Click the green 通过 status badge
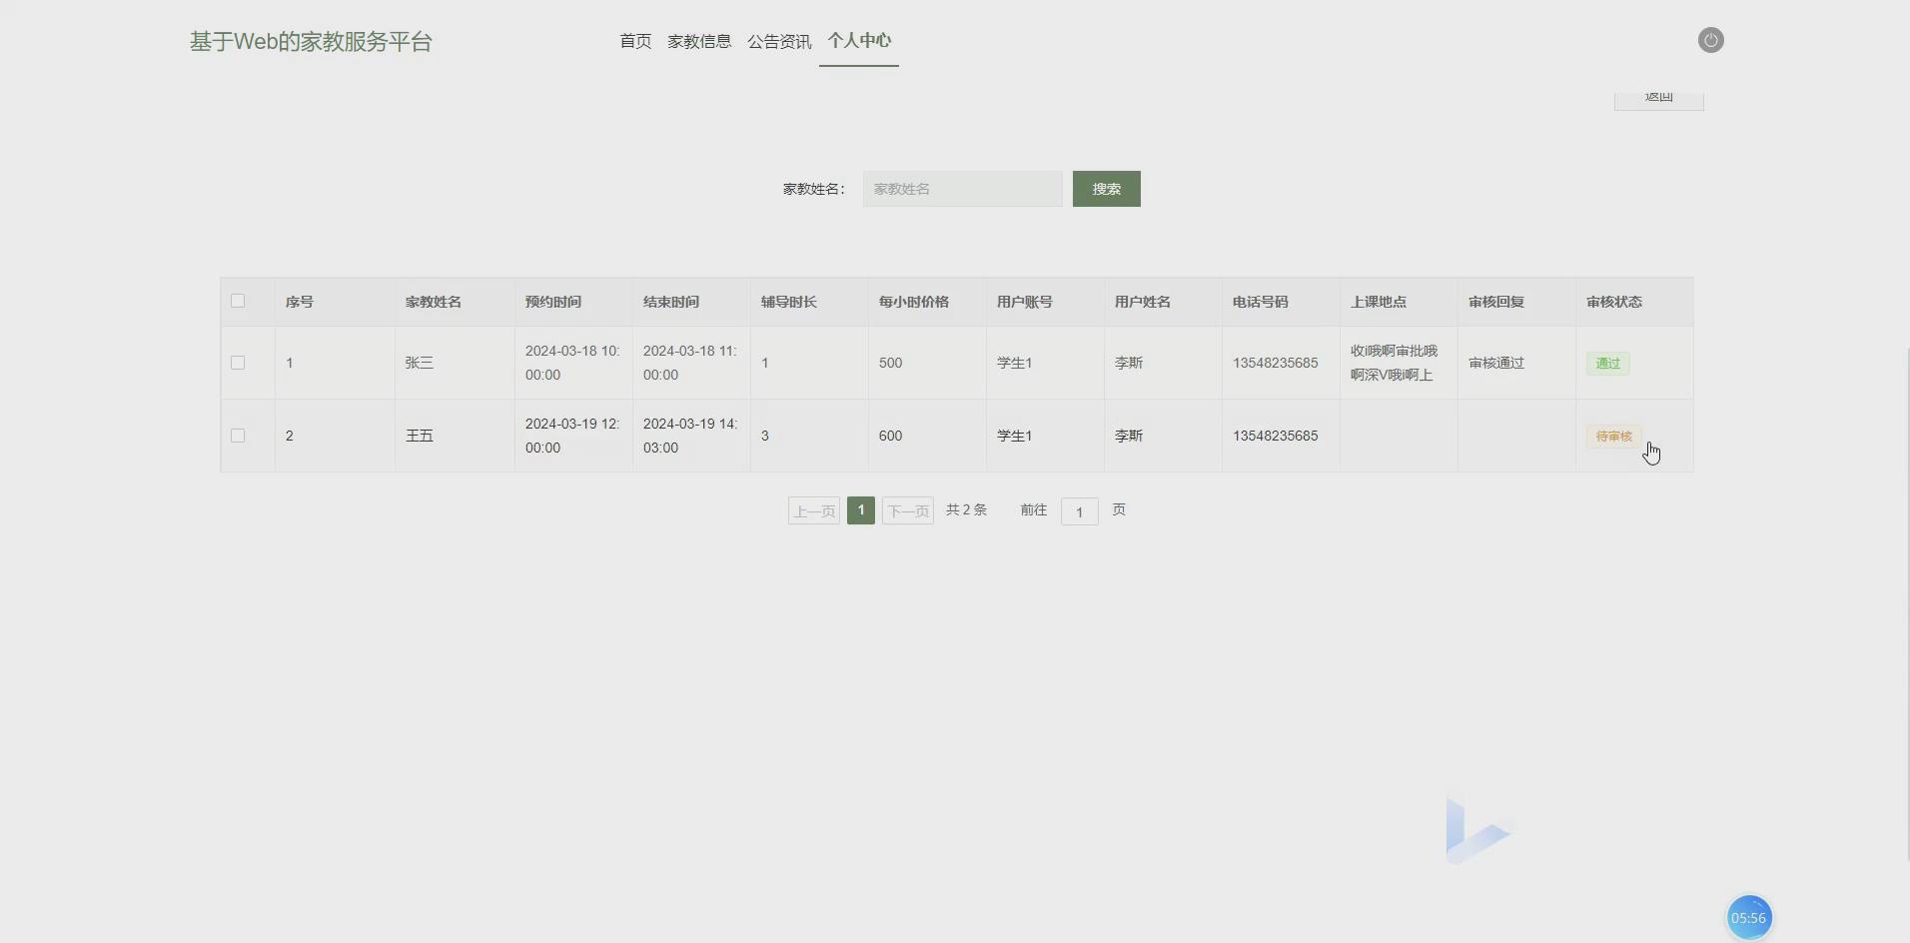The height and width of the screenshot is (943, 1910). [x=1607, y=363]
